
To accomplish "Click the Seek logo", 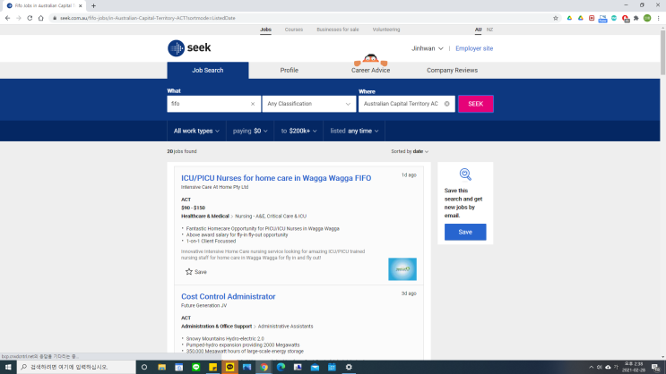I will click(189, 48).
